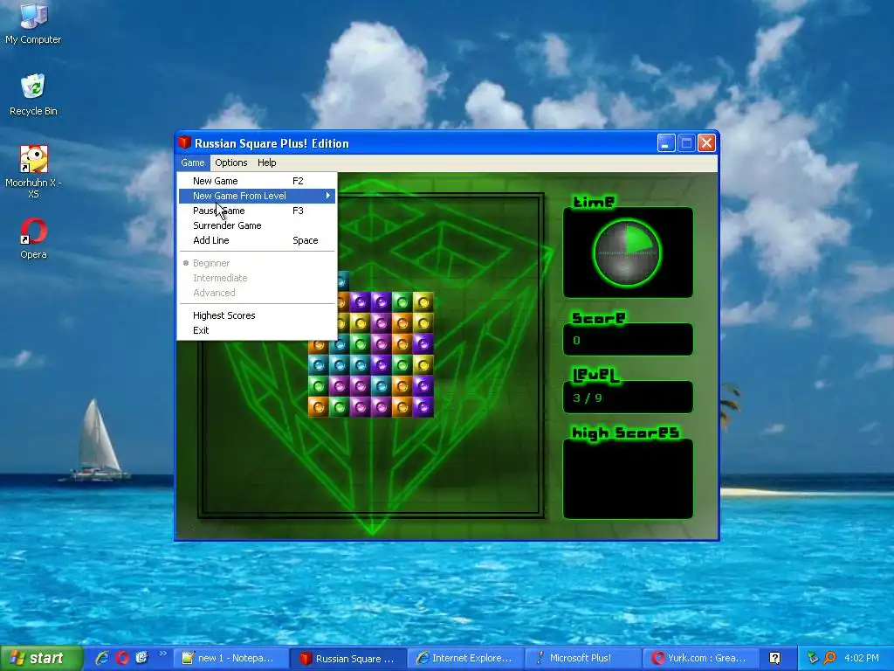This screenshot has height=671, width=894.
Task: Switch to Russian Square taskbar button
Action: tap(347, 658)
